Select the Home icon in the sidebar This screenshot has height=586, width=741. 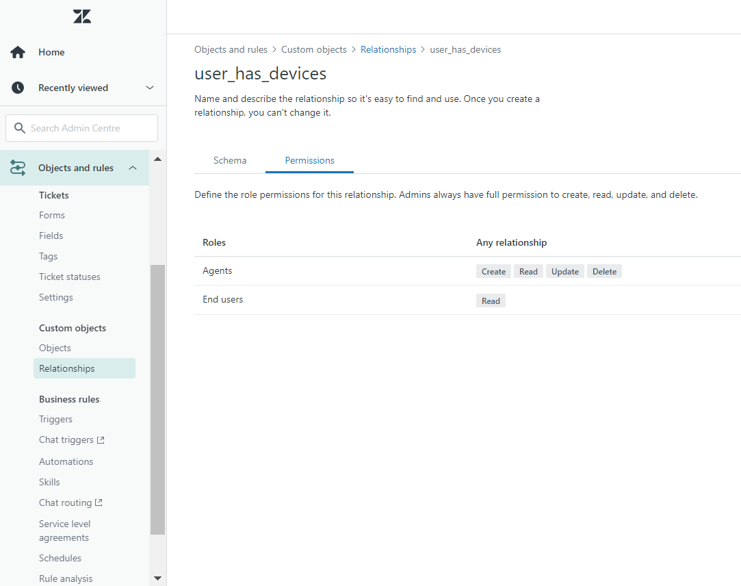tap(16, 51)
